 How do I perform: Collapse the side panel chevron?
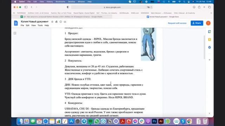[x=210, y=113]
